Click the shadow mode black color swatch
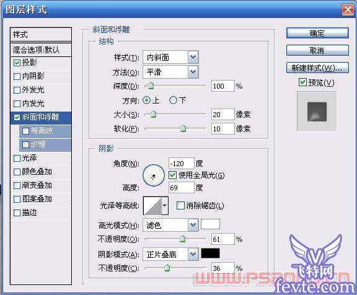The width and height of the screenshot is (357, 295). coord(210,253)
